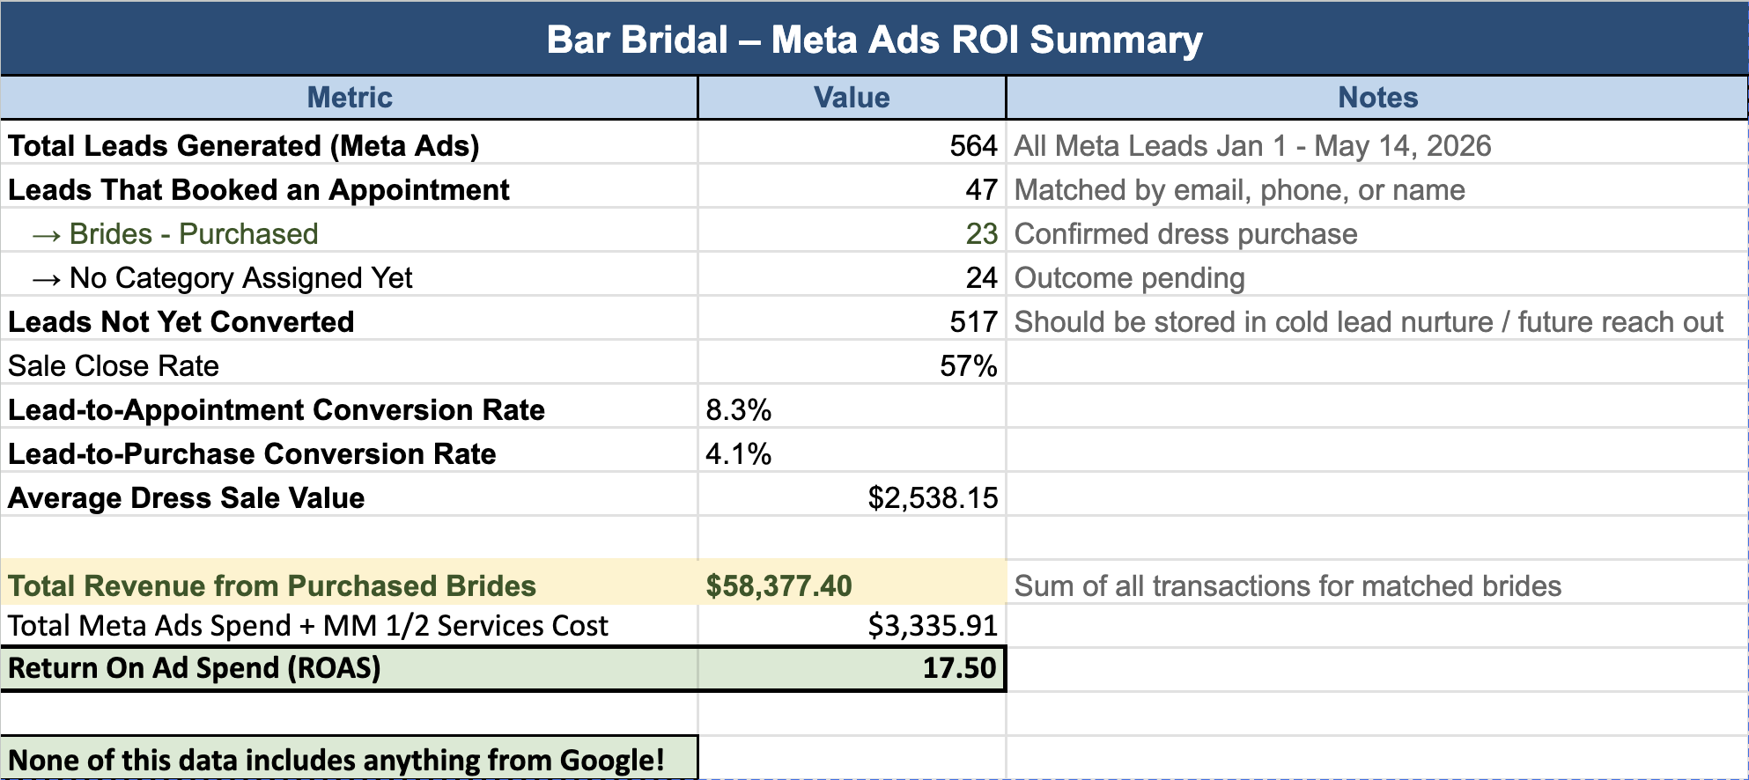Click the "Notes" column header
Screen dimensions: 1749x780
click(1377, 98)
